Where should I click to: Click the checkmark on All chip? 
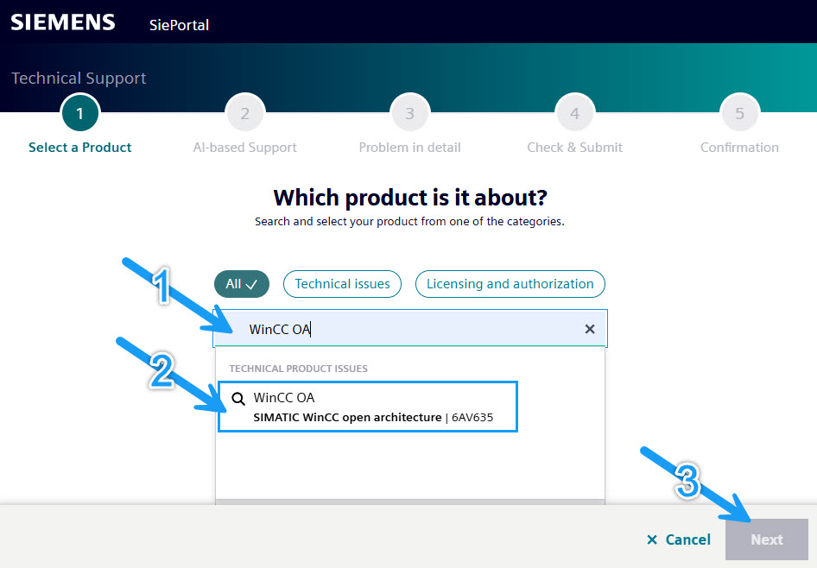[252, 284]
